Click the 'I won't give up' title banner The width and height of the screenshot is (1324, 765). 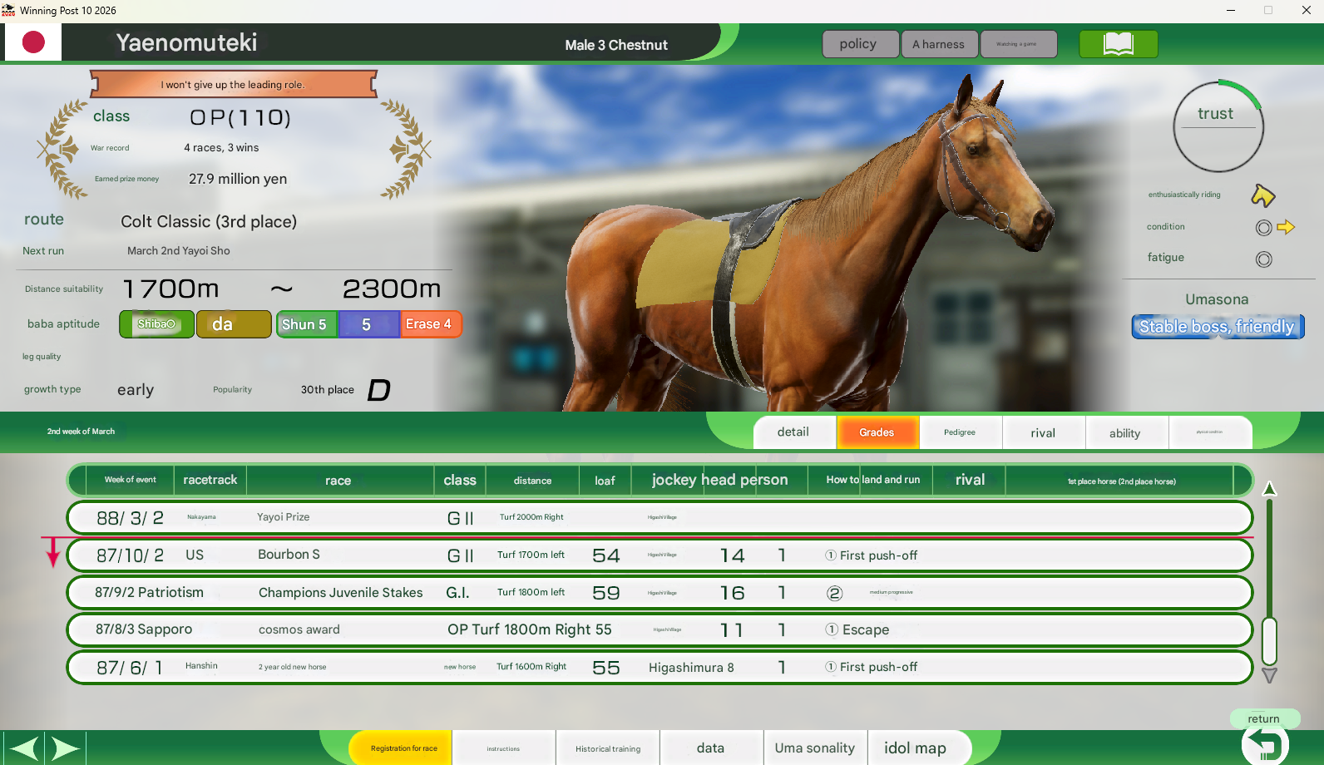[x=233, y=84]
